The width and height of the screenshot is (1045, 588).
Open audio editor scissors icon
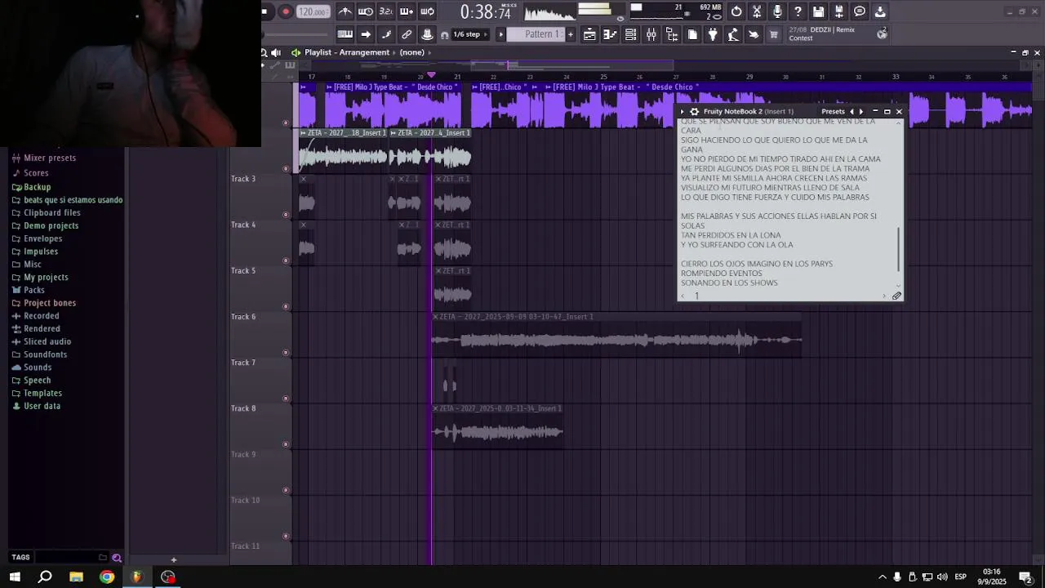pyautogui.click(x=757, y=11)
